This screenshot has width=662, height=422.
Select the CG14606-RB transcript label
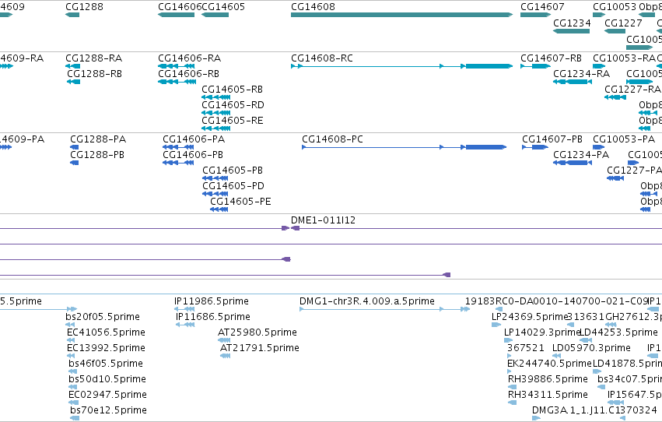(189, 74)
